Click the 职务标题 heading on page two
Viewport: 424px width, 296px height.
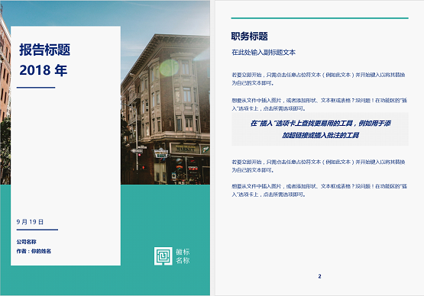[249, 36]
